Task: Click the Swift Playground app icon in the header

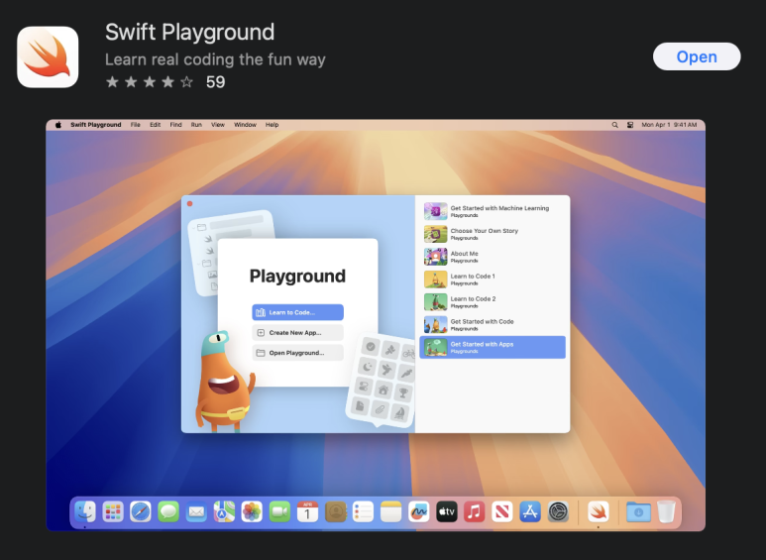Action: coord(48,57)
